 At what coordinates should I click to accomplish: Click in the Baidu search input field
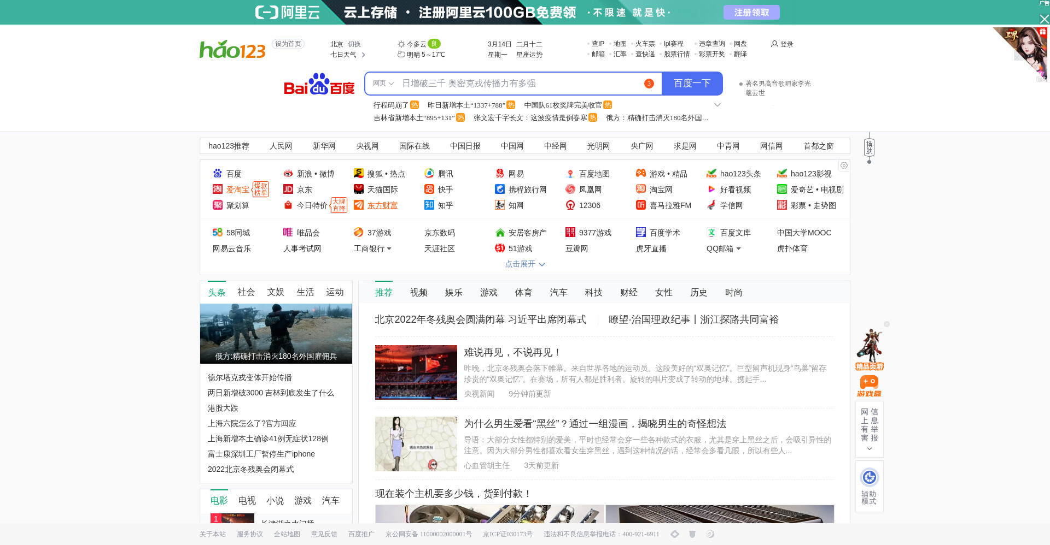click(520, 84)
